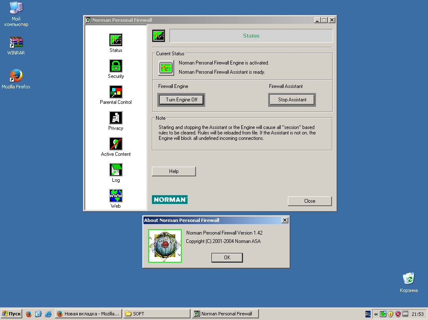Open the Web section globe icon
This screenshot has height=320, width=428.
[x=116, y=196]
